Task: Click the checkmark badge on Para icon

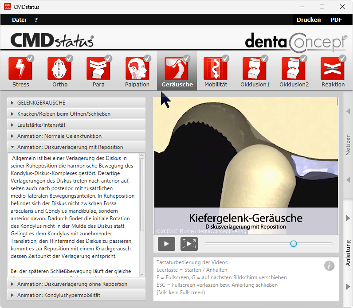Action: point(108,58)
